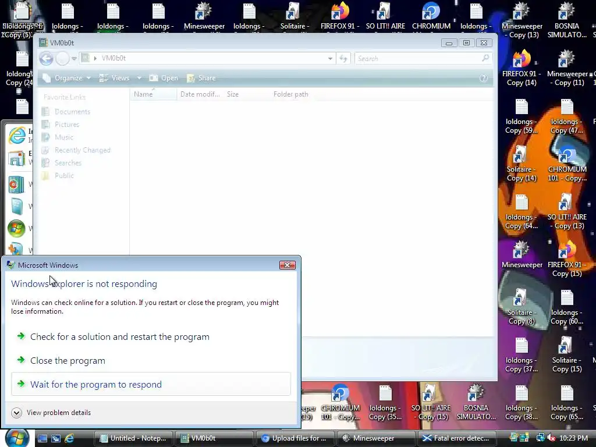Switch to Upload files taskbar button
The height and width of the screenshot is (447, 596).
pyautogui.click(x=296, y=438)
